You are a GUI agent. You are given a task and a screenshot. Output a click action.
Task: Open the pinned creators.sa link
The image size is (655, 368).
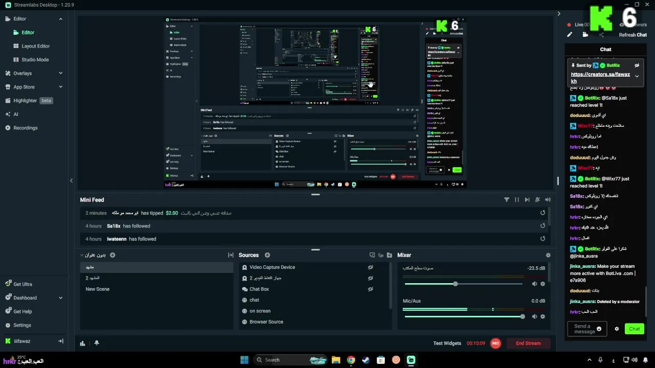(x=600, y=78)
